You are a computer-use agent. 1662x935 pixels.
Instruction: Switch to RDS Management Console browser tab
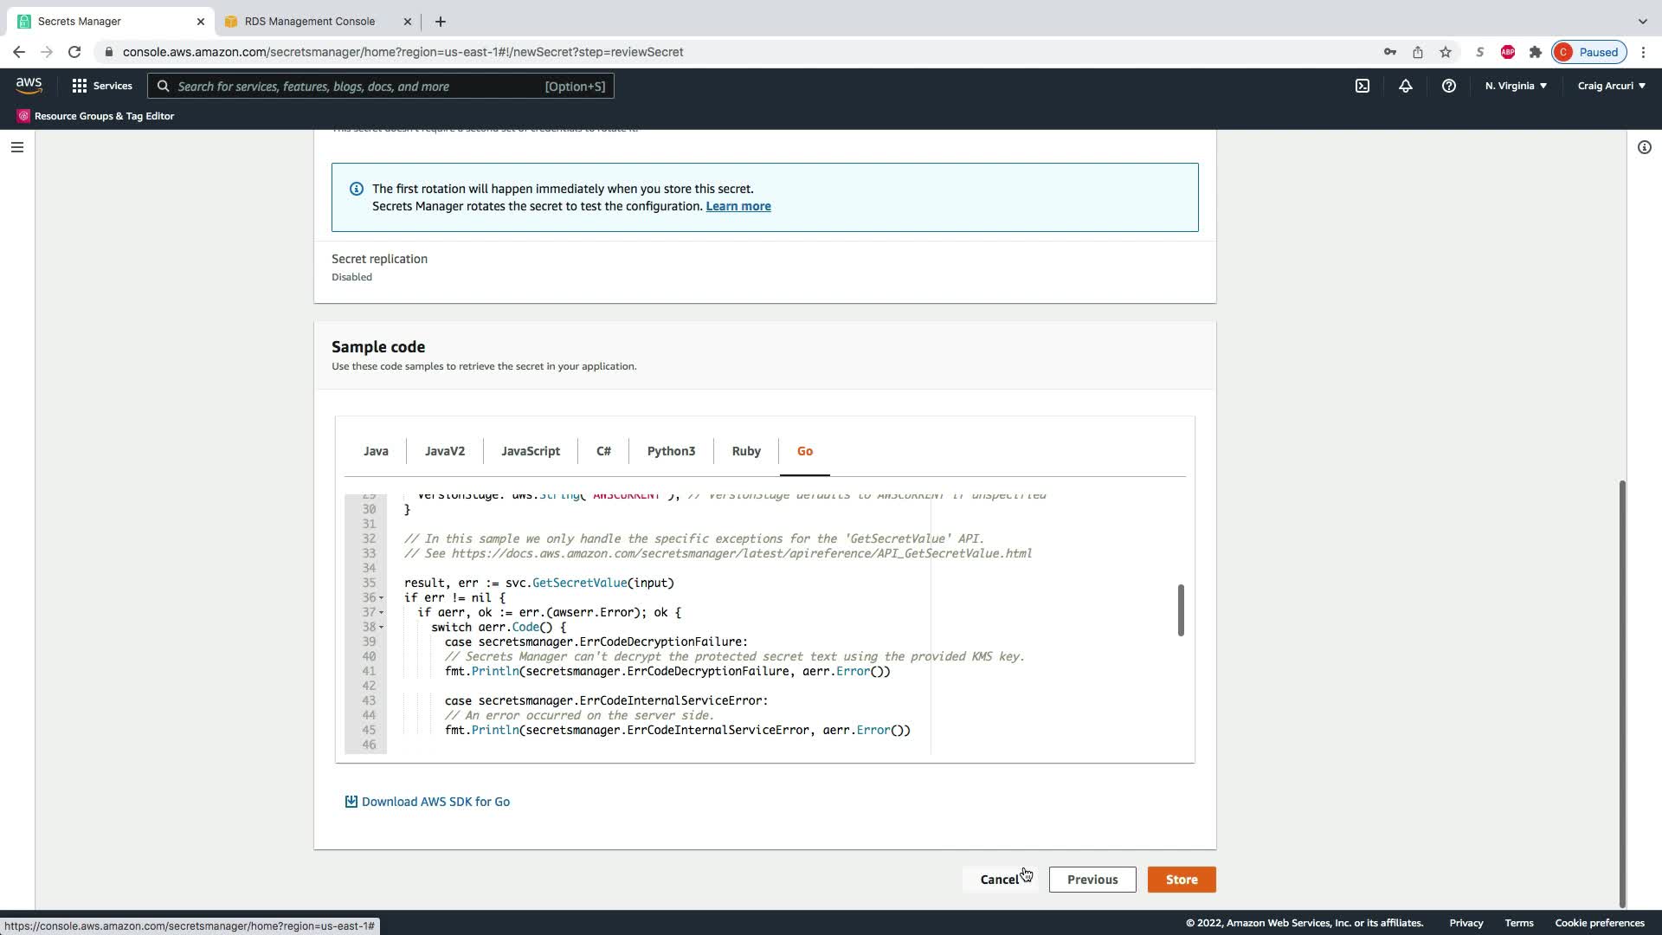tap(309, 21)
